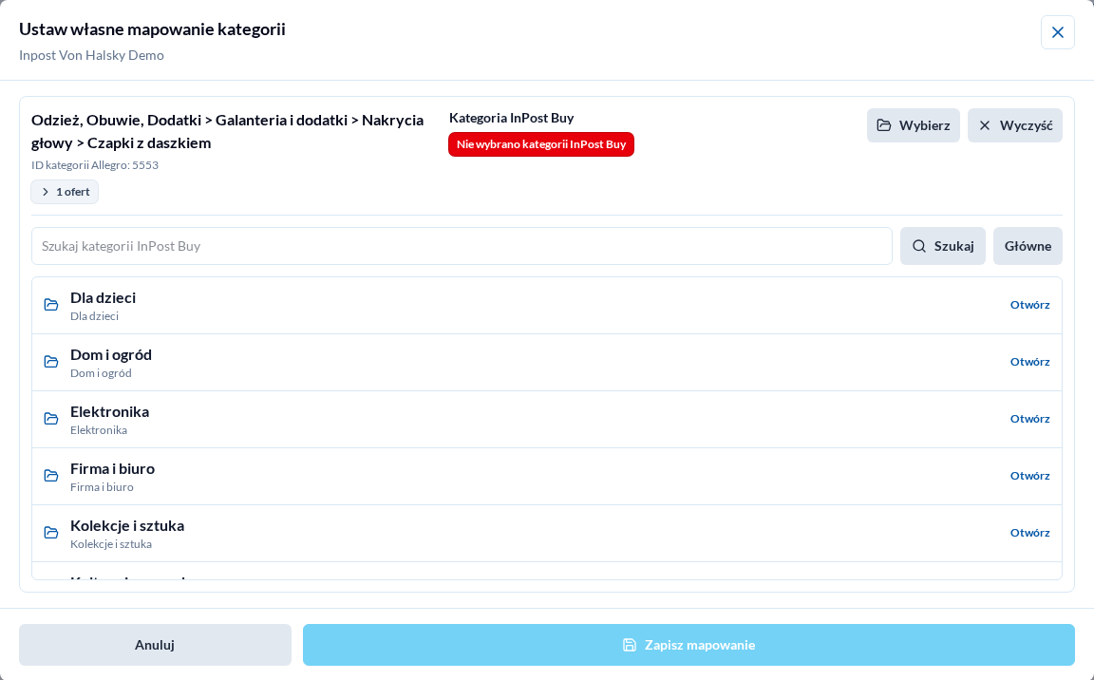Click folder icon for Elektronika
The width and height of the screenshot is (1094, 680).
[x=51, y=419]
